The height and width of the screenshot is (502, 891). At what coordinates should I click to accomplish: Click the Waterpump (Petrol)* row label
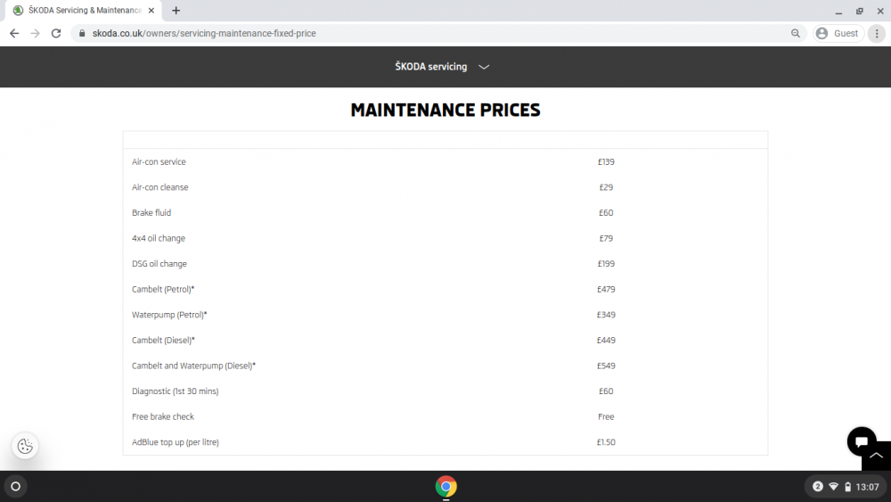(x=169, y=315)
